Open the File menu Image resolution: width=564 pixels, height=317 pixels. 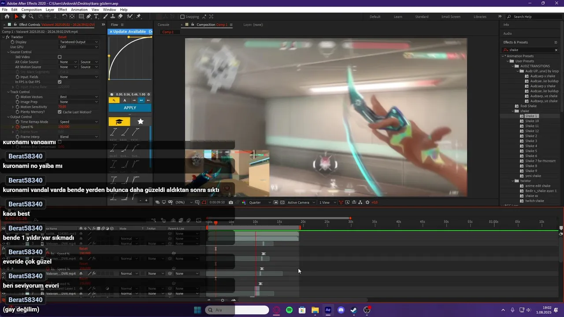click(4, 10)
